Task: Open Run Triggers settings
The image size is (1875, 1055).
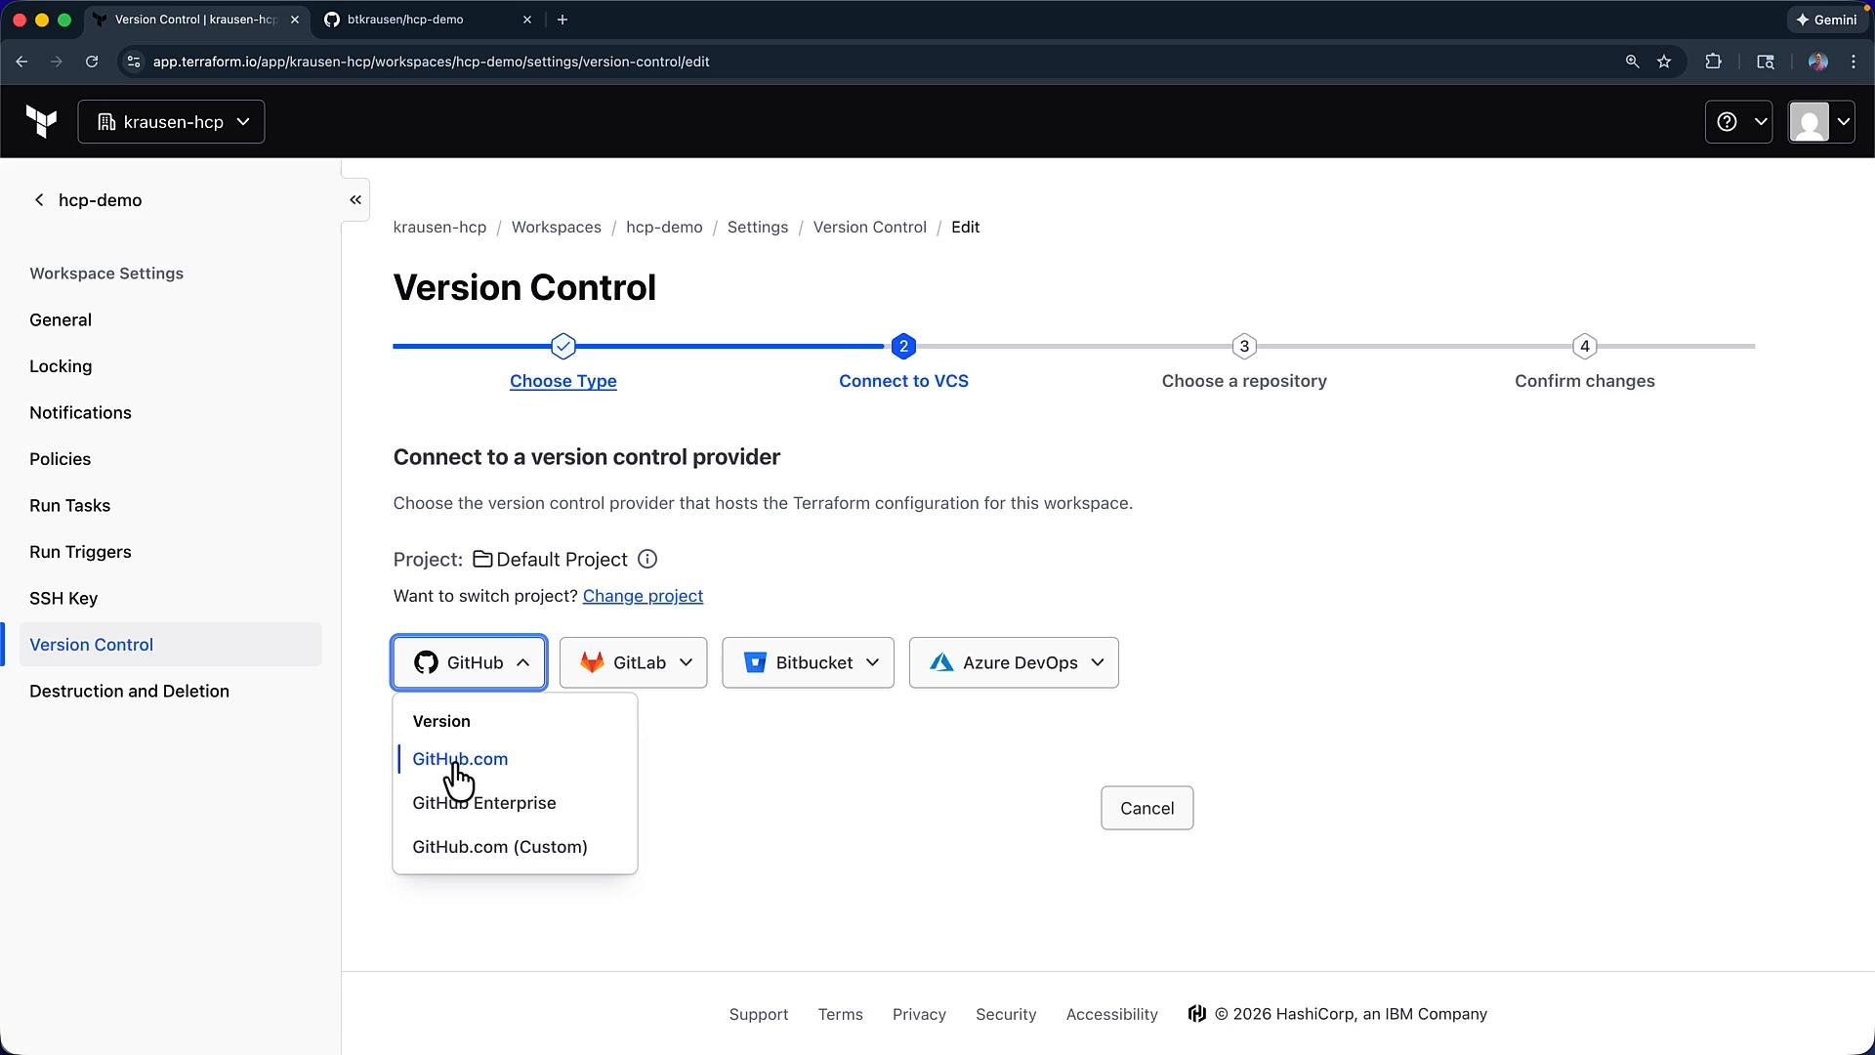Action: [x=80, y=552]
